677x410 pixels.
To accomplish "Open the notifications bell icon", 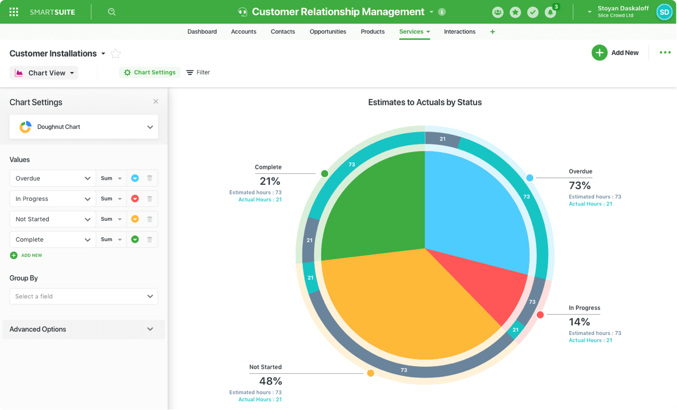I will pyautogui.click(x=550, y=12).
